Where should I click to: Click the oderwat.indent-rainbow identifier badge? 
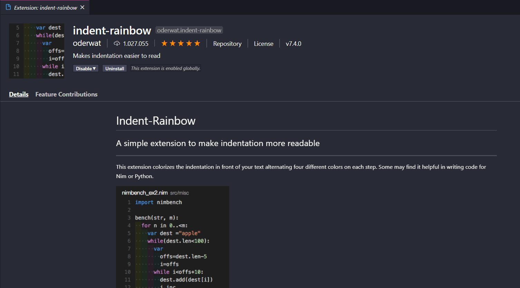(x=189, y=30)
